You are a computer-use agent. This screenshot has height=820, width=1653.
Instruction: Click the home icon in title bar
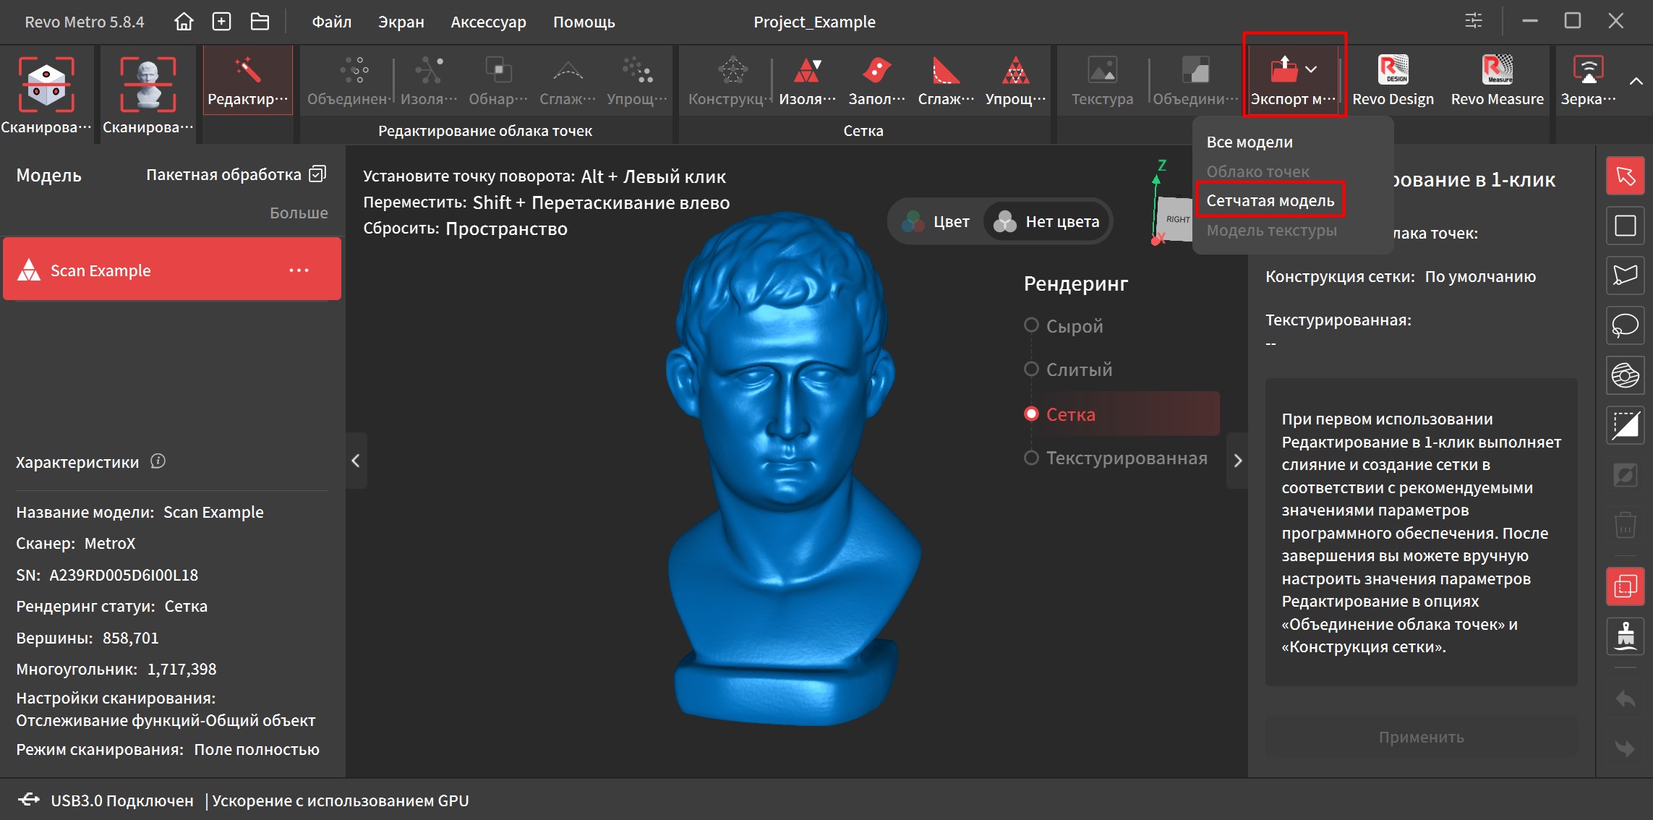tap(184, 22)
